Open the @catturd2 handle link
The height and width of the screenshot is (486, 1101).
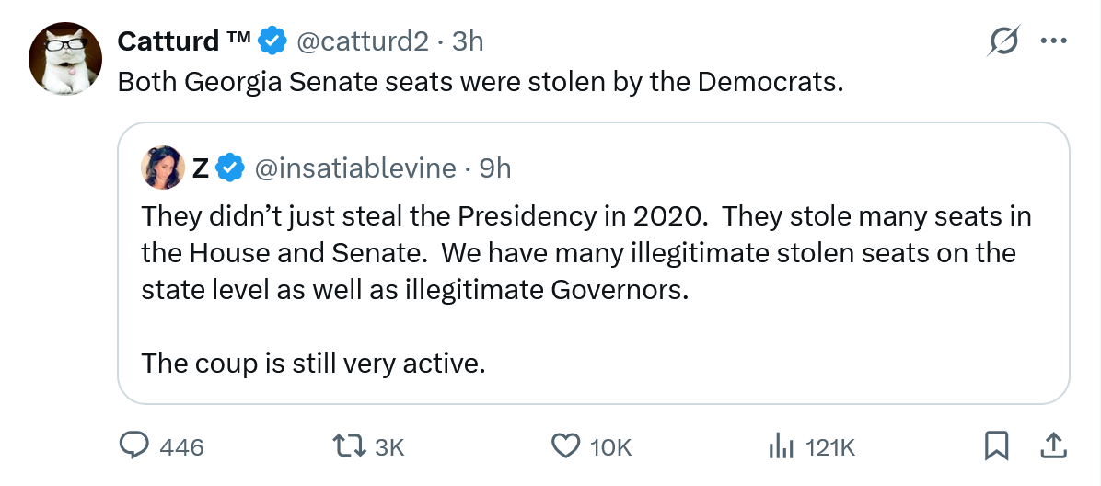pos(360,41)
